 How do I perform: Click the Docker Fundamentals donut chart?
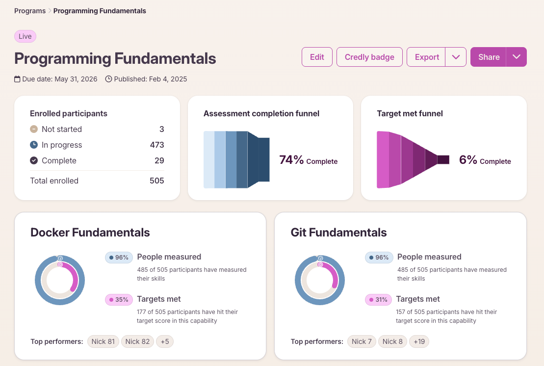coord(60,280)
